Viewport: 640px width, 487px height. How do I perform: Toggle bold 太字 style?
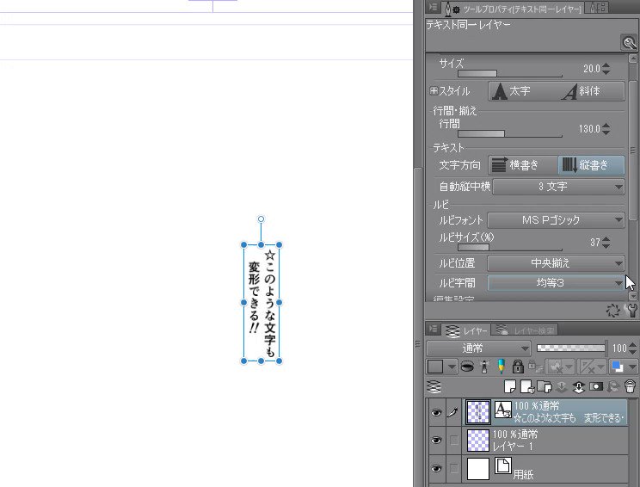click(x=522, y=91)
